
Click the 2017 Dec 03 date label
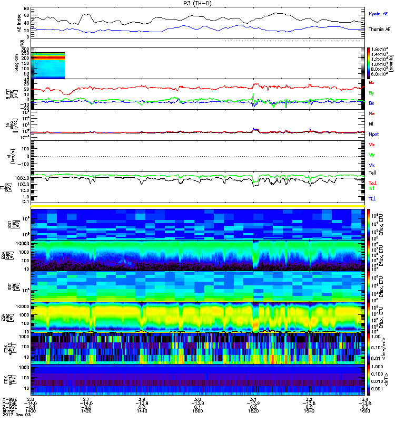point(16,415)
